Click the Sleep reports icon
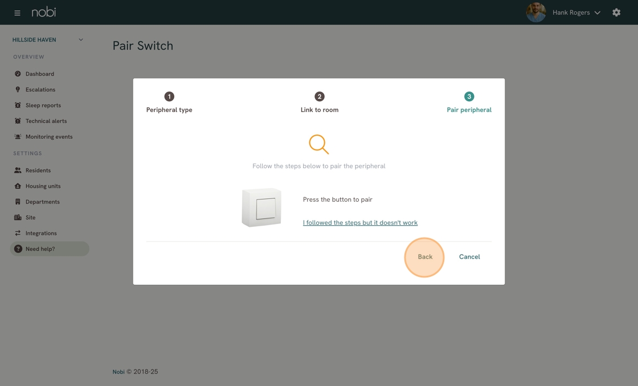 18,105
